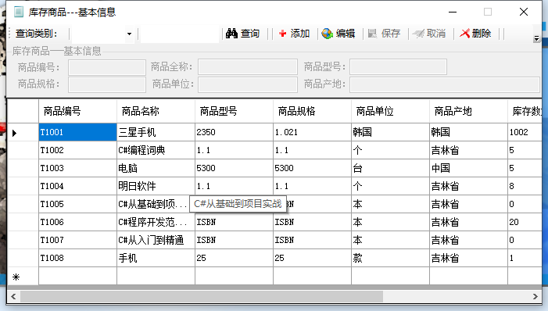
Task: Select the 2350 model cell
Action: click(235, 132)
